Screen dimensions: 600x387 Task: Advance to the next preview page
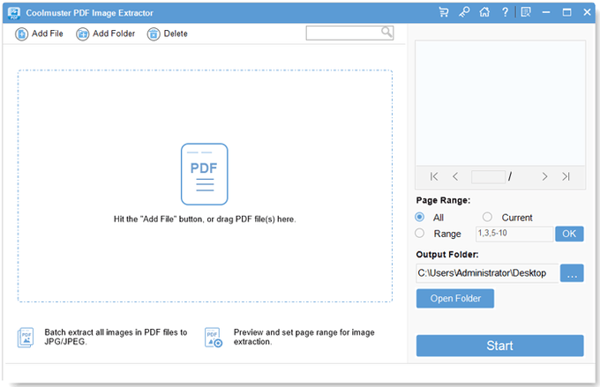[544, 176]
